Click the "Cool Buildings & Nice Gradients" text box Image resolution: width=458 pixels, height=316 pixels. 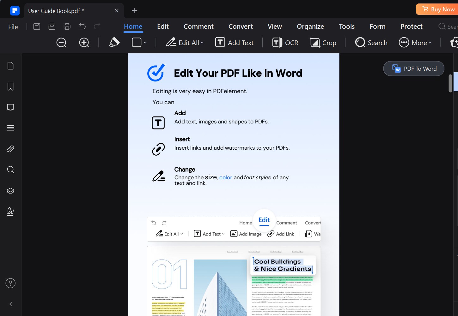click(x=283, y=265)
